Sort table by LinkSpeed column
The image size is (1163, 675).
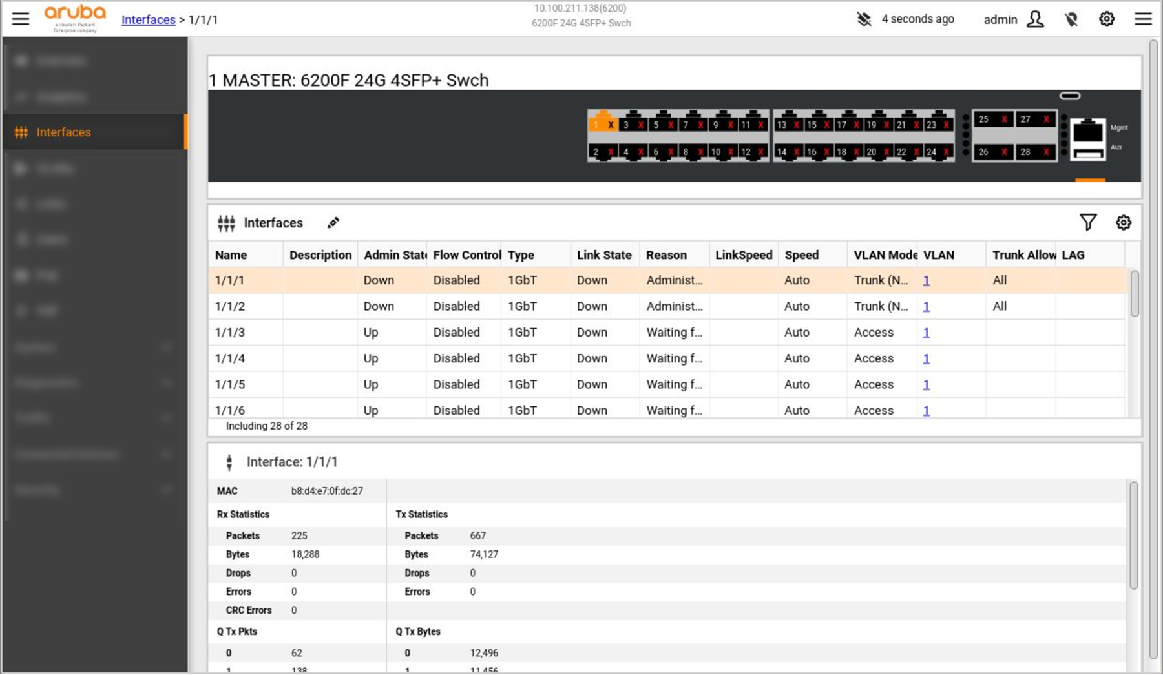click(x=744, y=255)
